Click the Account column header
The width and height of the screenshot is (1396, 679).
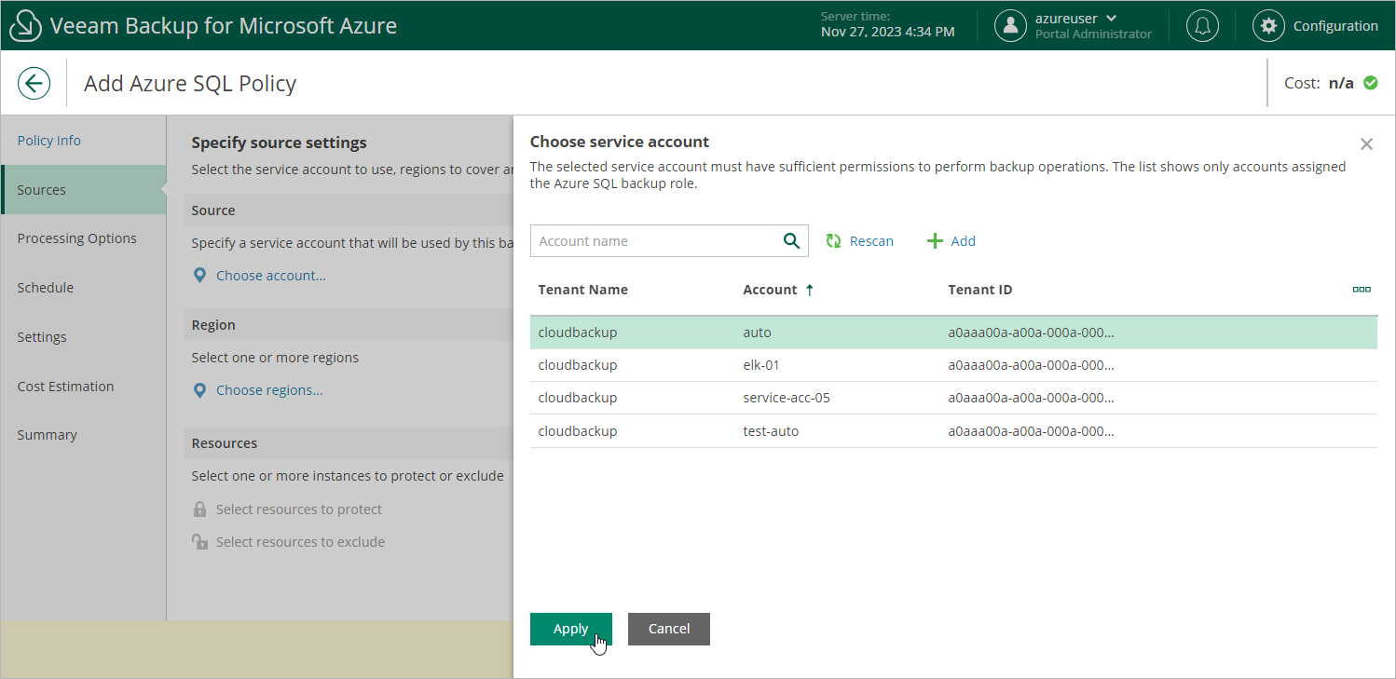click(x=770, y=290)
